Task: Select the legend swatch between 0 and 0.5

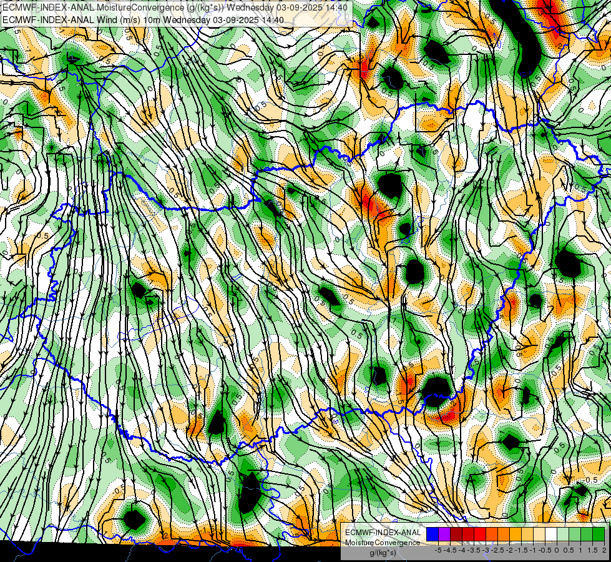Action: (x=563, y=535)
